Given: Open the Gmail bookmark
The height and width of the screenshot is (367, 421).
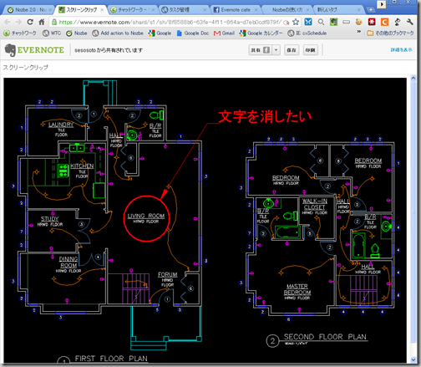Looking at the screenshot, I should coord(224,33).
